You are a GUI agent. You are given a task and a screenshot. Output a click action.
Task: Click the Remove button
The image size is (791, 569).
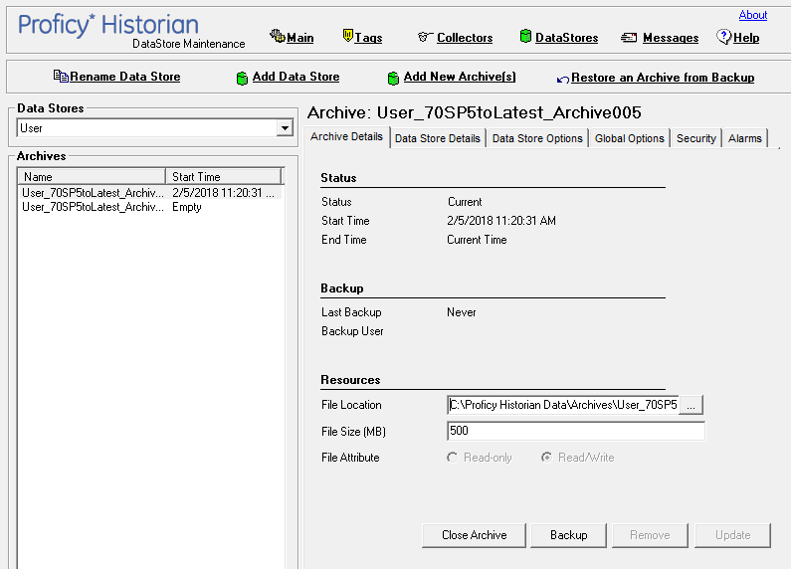pyautogui.click(x=650, y=535)
